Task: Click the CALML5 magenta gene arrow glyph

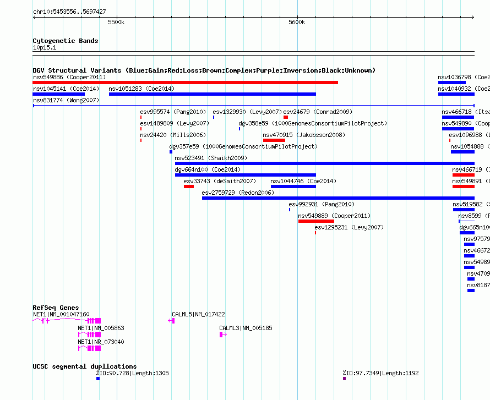Action: click(171, 321)
